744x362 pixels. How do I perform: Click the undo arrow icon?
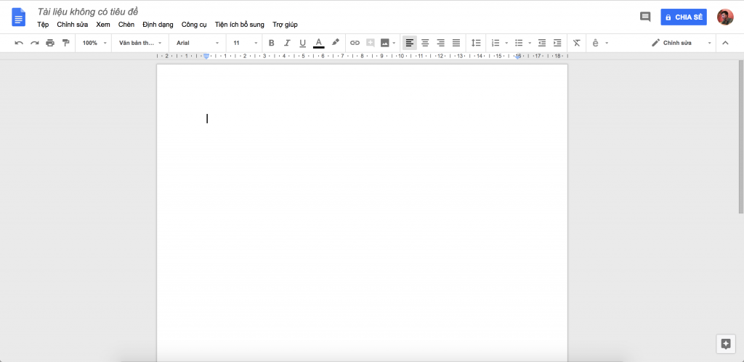[x=19, y=43]
